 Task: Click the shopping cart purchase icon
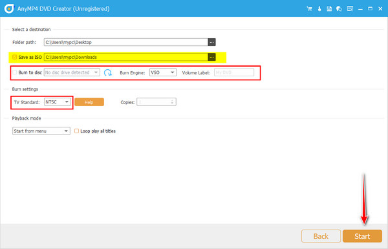[x=309, y=9]
